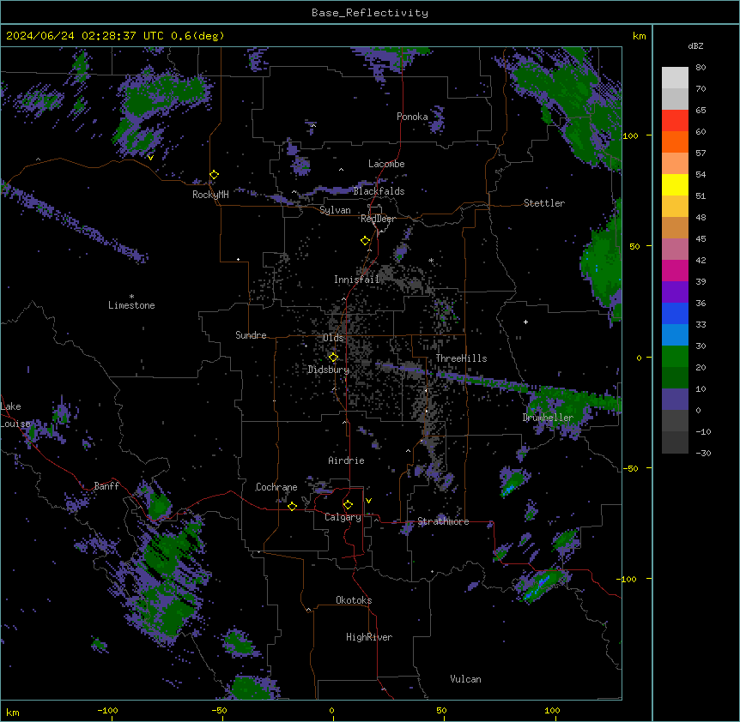This screenshot has height=722, width=740.
Task: Click the Okotoks label
Action: point(354,600)
